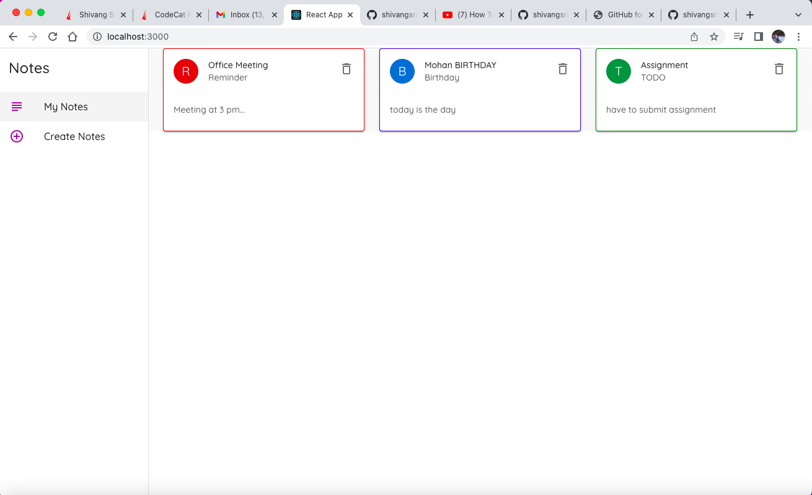Delete the Assignment note via trash icon
Screen dimensions: 812x495
(779, 69)
